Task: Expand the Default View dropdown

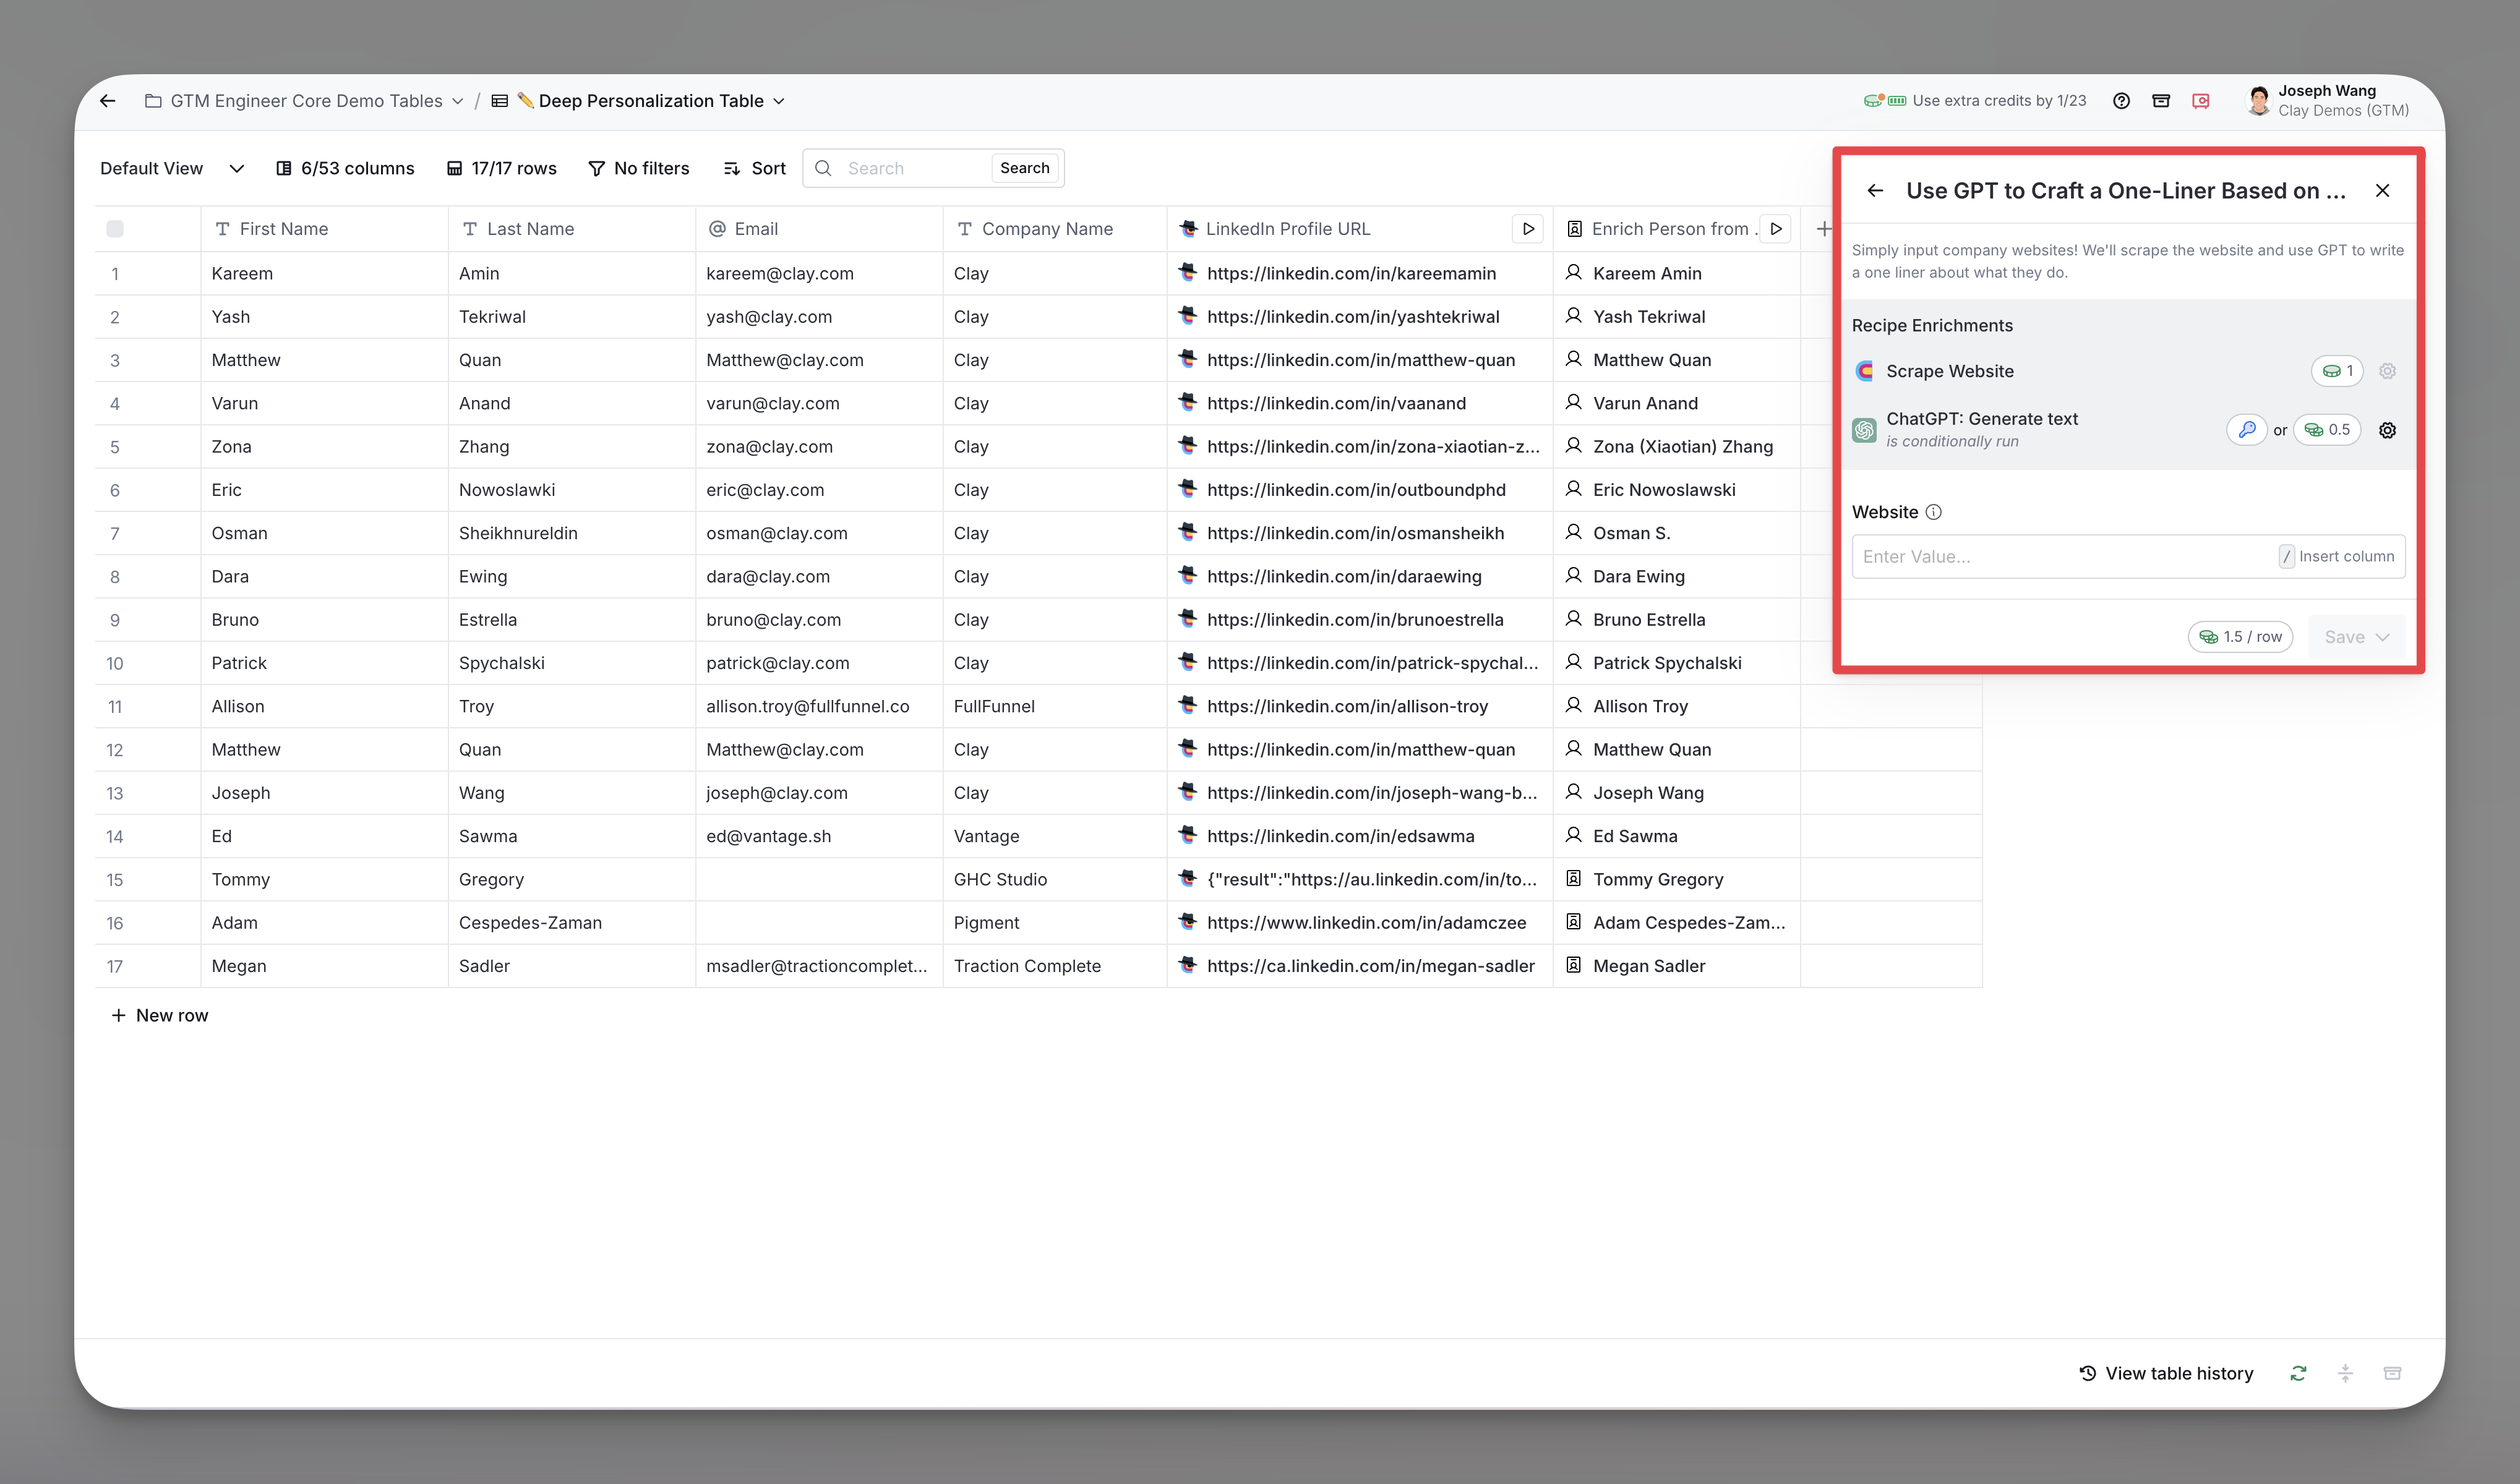Action: [x=236, y=168]
